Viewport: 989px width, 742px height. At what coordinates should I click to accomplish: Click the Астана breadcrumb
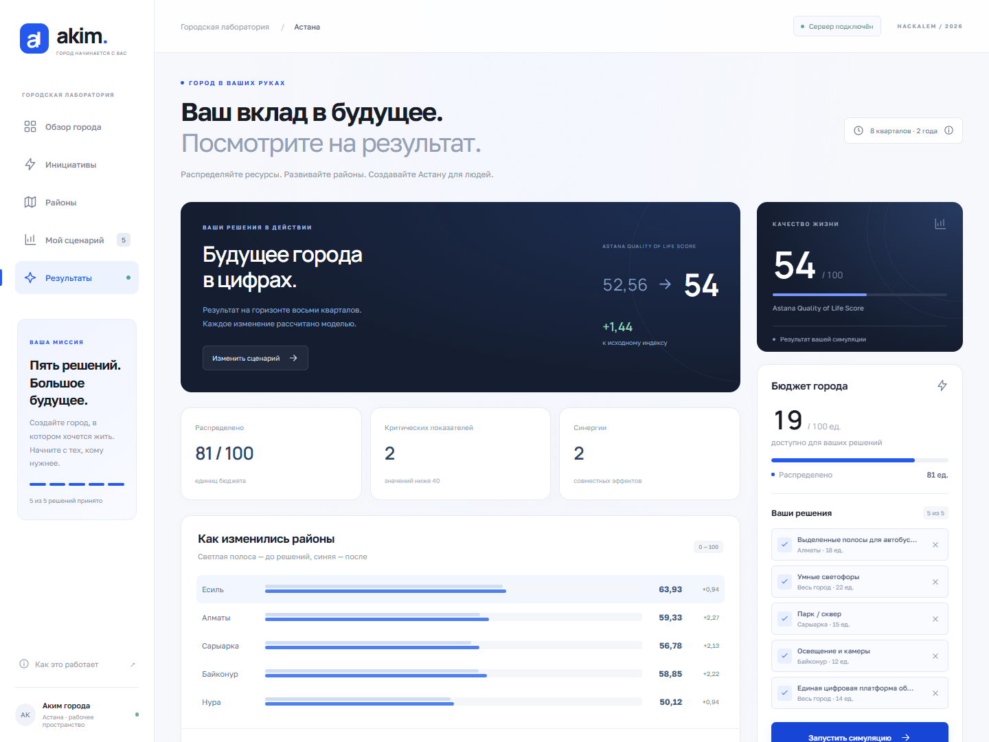click(x=307, y=27)
